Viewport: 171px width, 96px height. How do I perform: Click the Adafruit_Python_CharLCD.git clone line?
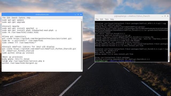click(x=39, y=49)
